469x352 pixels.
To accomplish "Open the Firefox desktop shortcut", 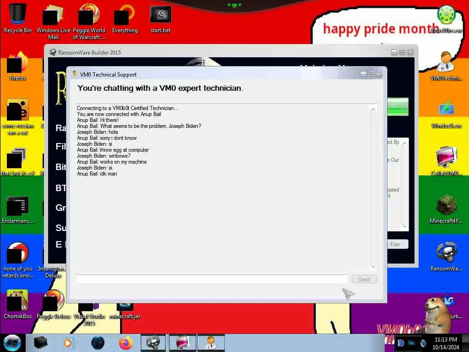I will coord(18,66).
